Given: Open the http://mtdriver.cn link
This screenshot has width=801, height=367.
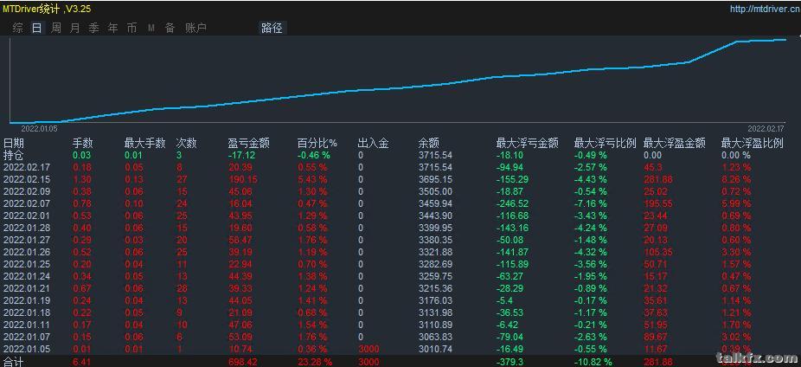Looking at the screenshot, I should [x=765, y=9].
